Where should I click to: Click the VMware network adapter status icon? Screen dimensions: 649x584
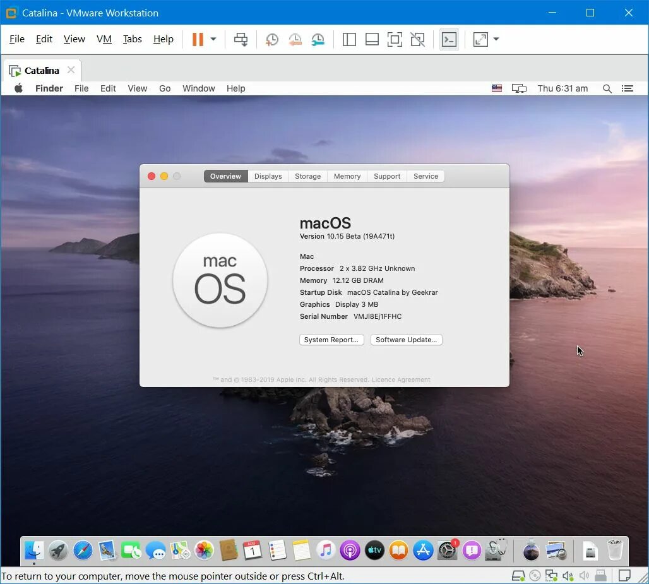[551, 576]
